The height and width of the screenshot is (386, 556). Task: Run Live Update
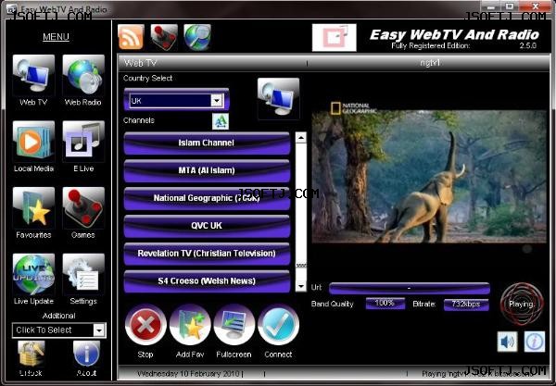point(33,274)
